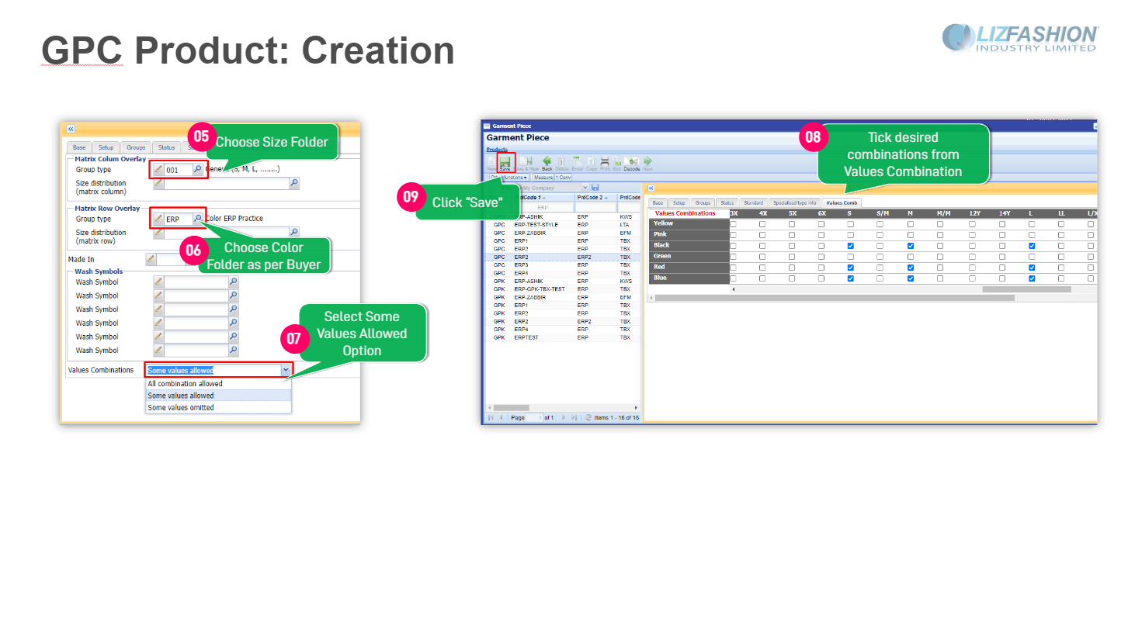Image resolution: width=1135 pixels, height=636 pixels.
Task: Select 'Some values omitted' option
Action: [x=181, y=407]
